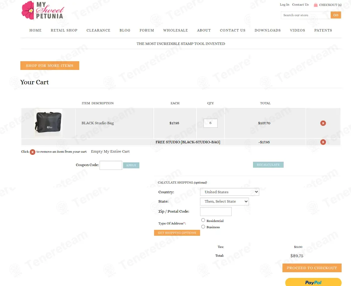Click THE MOST INCREDIBLE STAMP TOOL INVENTED banner

click(181, 44)
